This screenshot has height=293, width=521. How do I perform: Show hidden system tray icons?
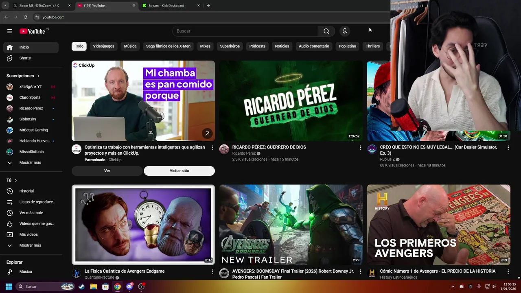point(453,286)
